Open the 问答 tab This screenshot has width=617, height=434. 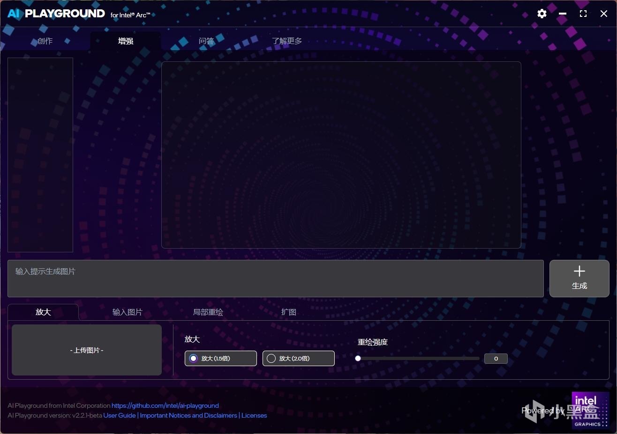206,41
